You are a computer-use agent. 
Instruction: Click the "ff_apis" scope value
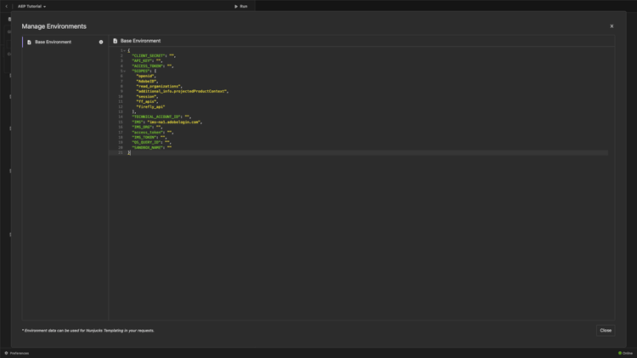[x=146, y=102]
